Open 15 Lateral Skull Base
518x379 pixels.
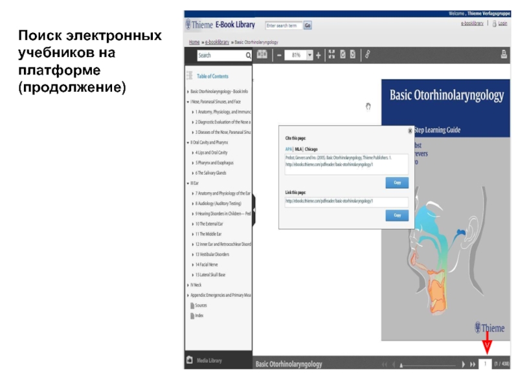[210, 275]
